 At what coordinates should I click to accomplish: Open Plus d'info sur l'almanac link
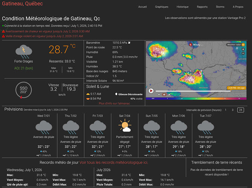click(x=114, y=103)
